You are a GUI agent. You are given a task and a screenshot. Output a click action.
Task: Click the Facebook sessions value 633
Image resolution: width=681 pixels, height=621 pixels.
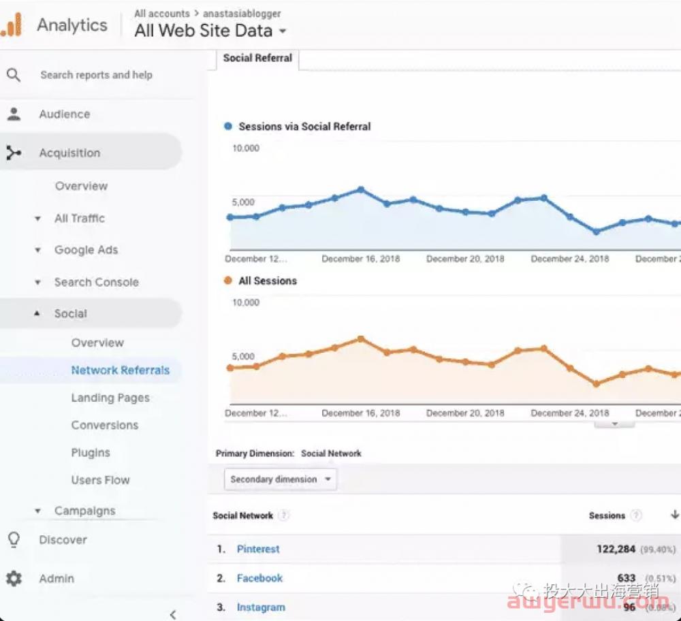[627, 578]
